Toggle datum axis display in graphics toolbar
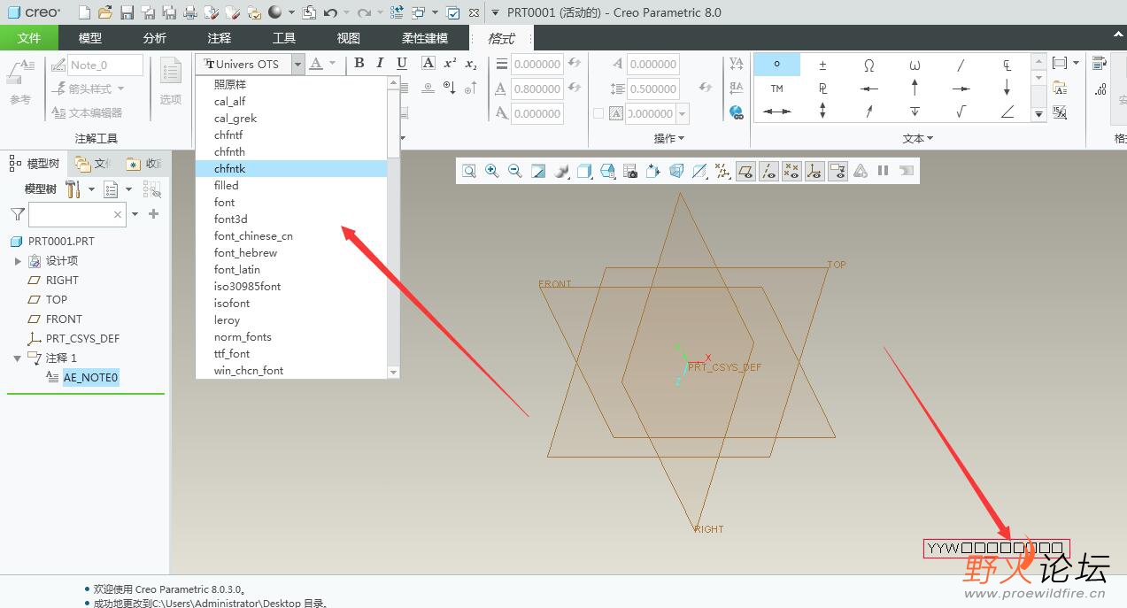Screen dimensions: 1127x608 coord(768,171)
